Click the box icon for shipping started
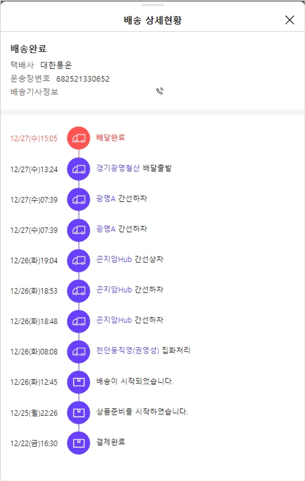This screenshot has height=481, width=305. (x=78, y=382)
